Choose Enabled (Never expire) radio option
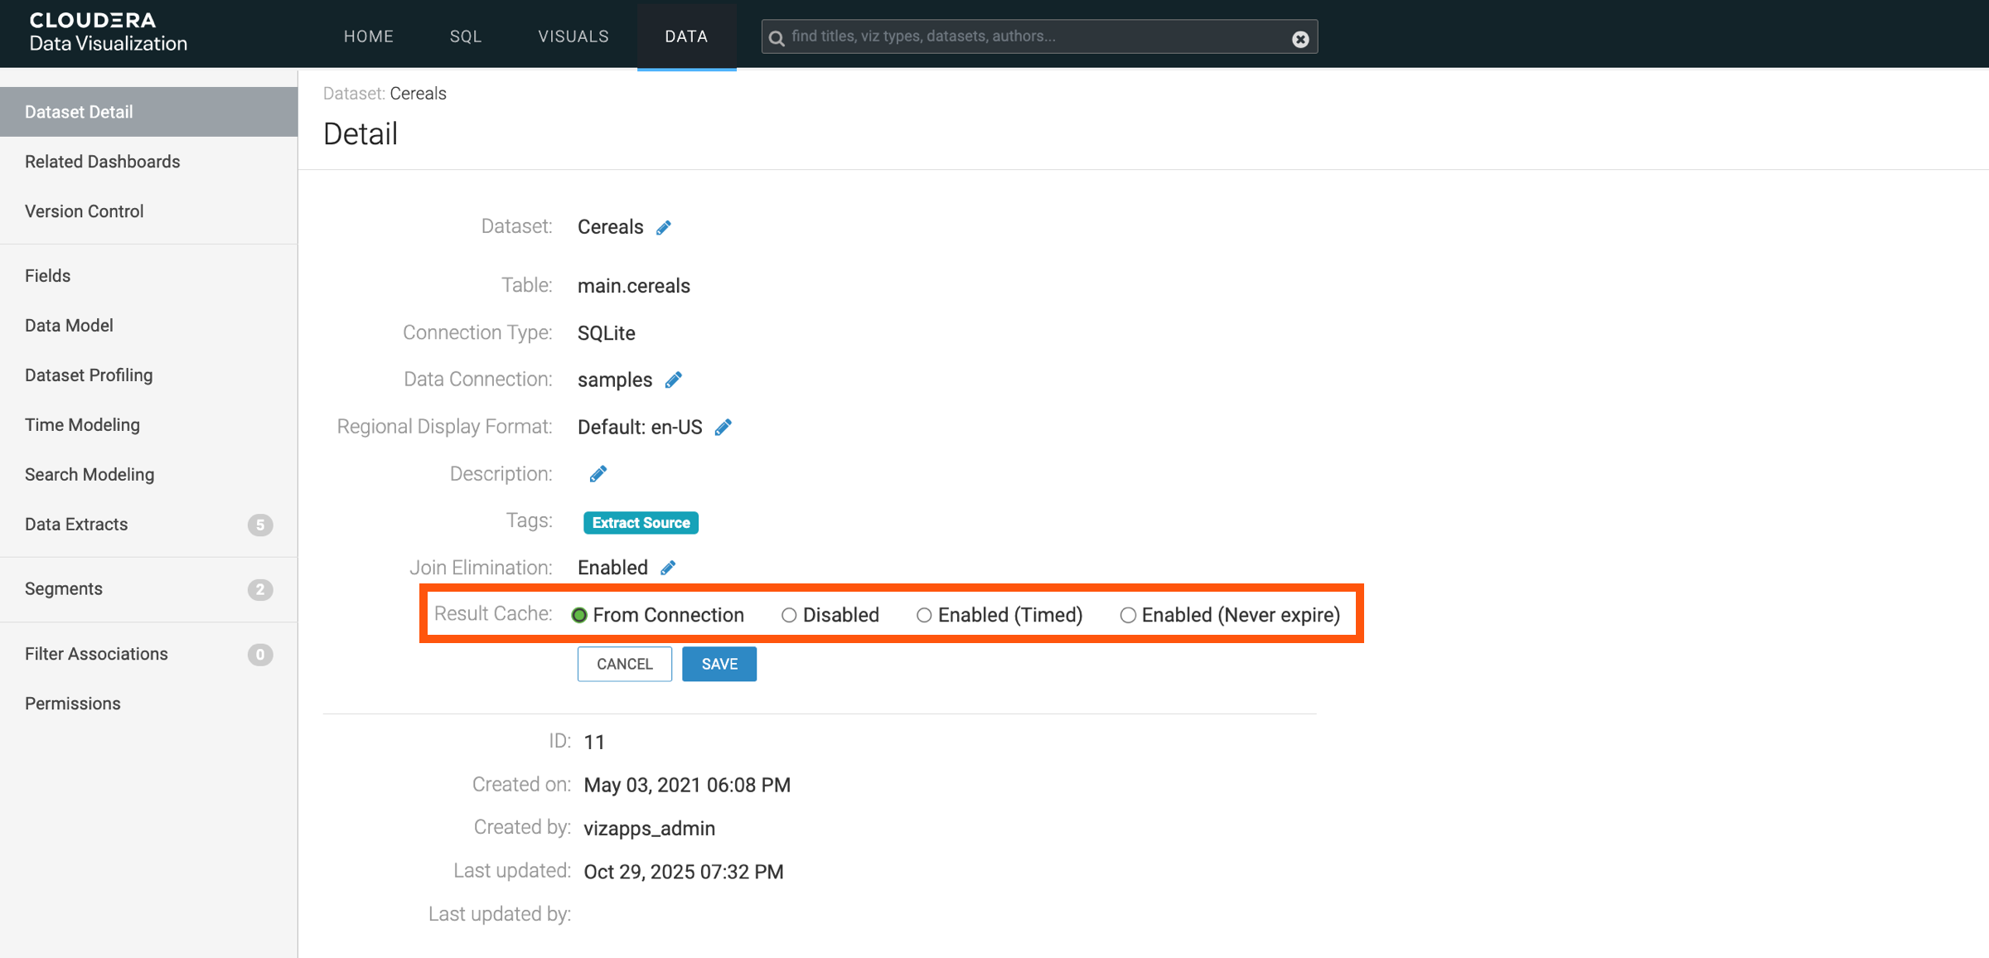 click(1128, 615)
